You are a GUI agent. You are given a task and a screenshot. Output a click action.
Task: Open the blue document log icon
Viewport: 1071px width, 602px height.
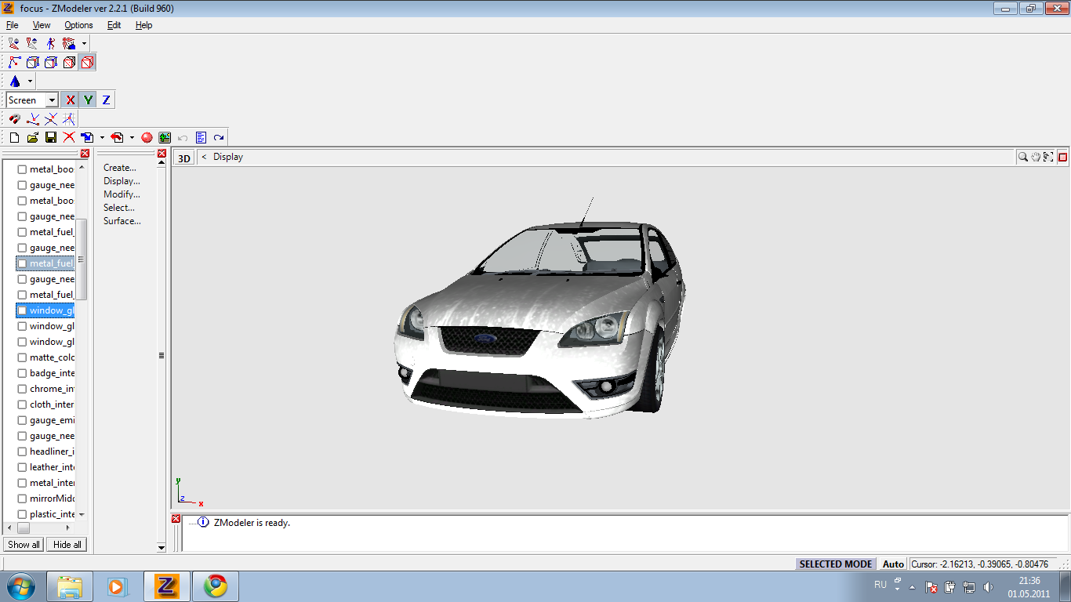pyautogui.click(x=201, y=137)
